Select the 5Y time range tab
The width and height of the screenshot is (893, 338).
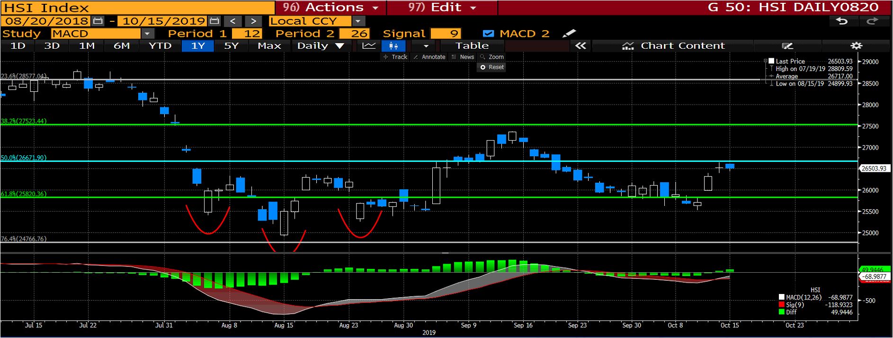[x=231, y=46]
